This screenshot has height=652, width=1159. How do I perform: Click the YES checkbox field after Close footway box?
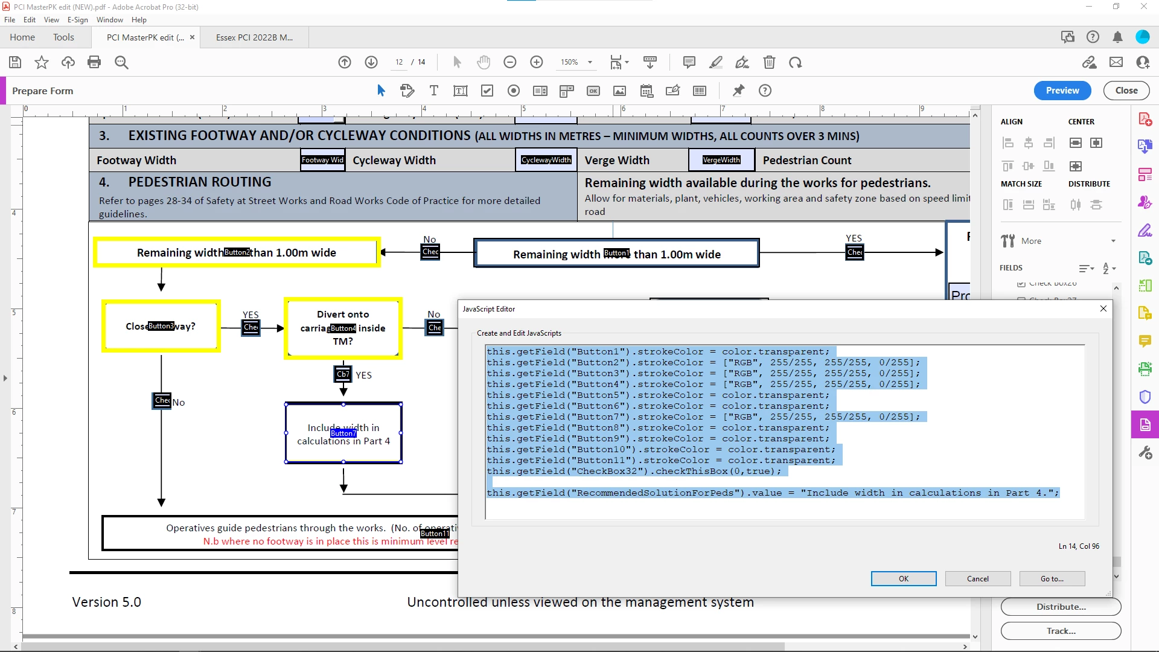(x=251, y=327)
